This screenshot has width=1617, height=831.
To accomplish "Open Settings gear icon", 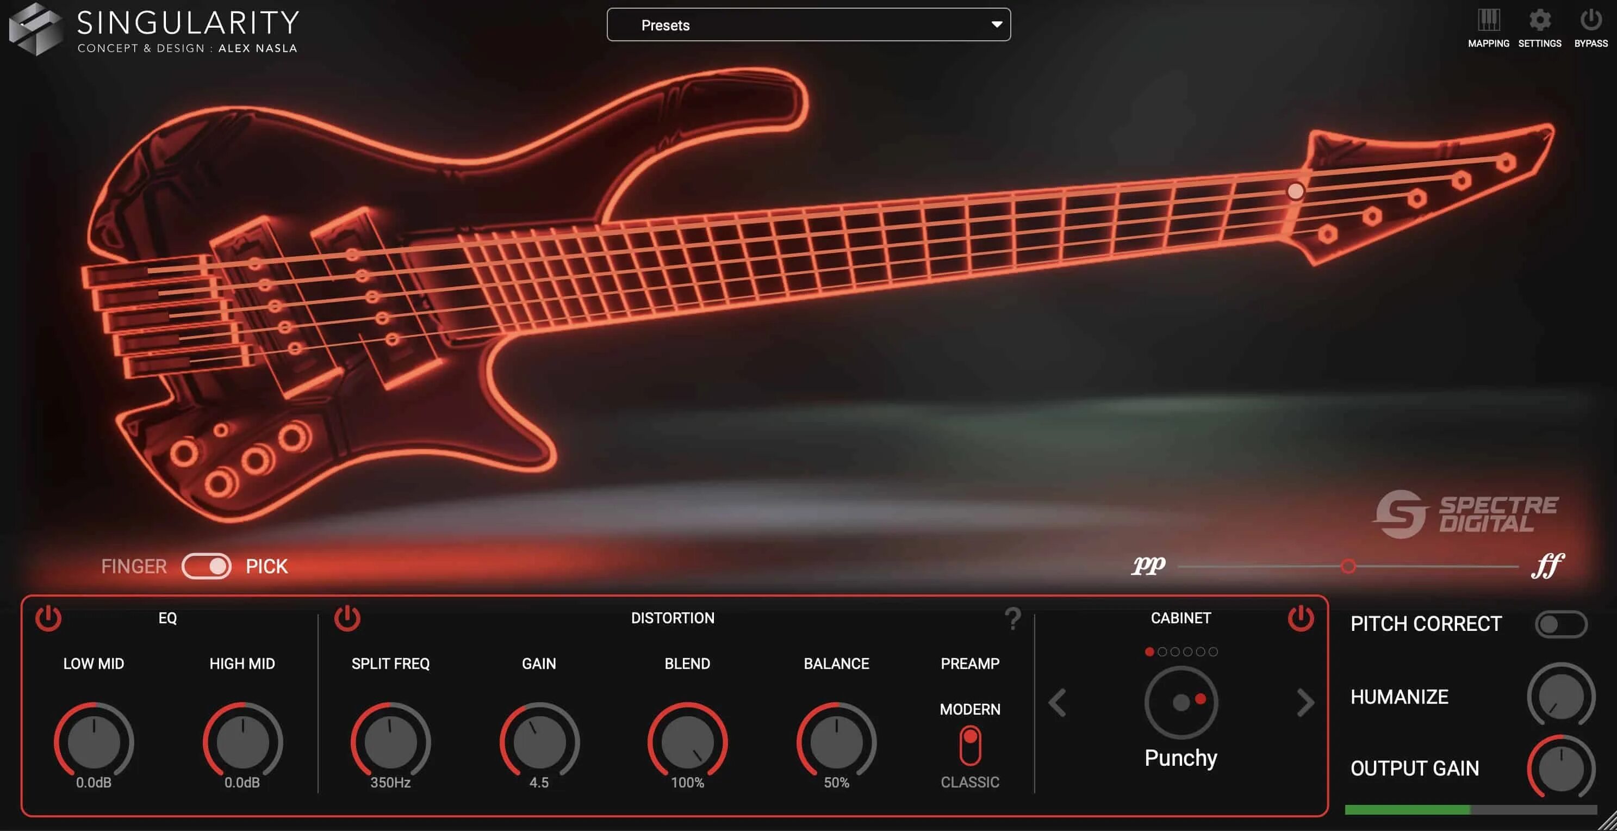I will click(x=1539, y=21).
